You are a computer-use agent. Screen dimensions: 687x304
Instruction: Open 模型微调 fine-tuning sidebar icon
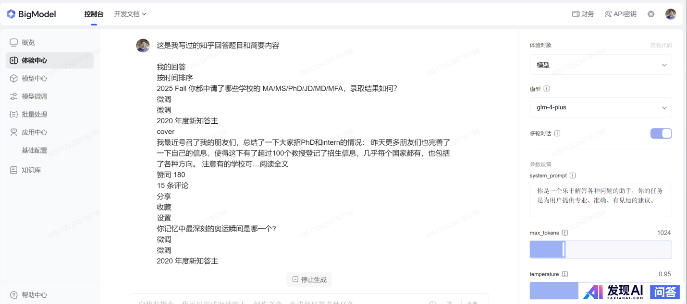(x=14, y=96)
